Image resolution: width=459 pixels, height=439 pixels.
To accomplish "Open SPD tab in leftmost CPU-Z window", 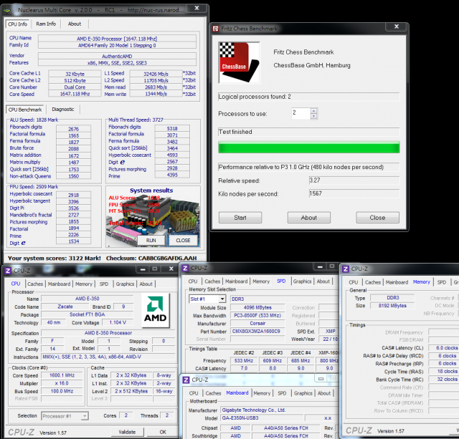I will tap(104, 284).
